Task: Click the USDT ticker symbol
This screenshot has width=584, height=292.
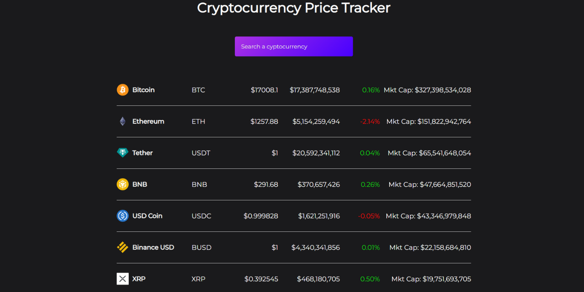Action: point(201,153)
